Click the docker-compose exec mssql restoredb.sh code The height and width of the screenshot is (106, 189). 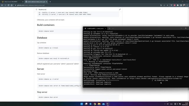coord(54,58)
